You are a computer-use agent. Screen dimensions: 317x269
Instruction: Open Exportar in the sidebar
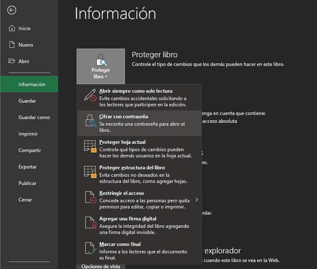click(x=28, y=167)
